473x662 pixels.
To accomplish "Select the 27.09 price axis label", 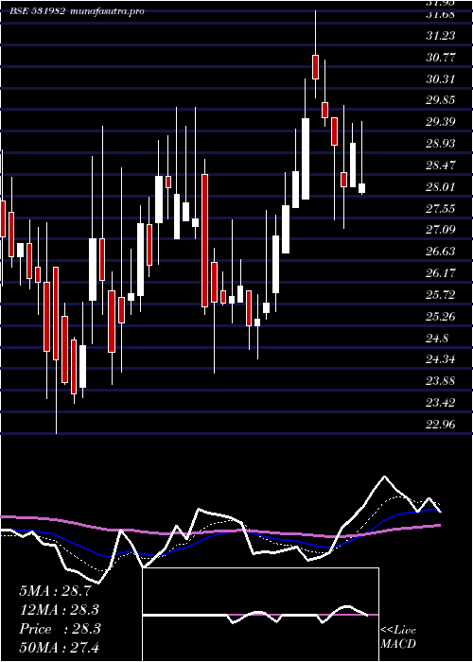I will coord(441,230).
